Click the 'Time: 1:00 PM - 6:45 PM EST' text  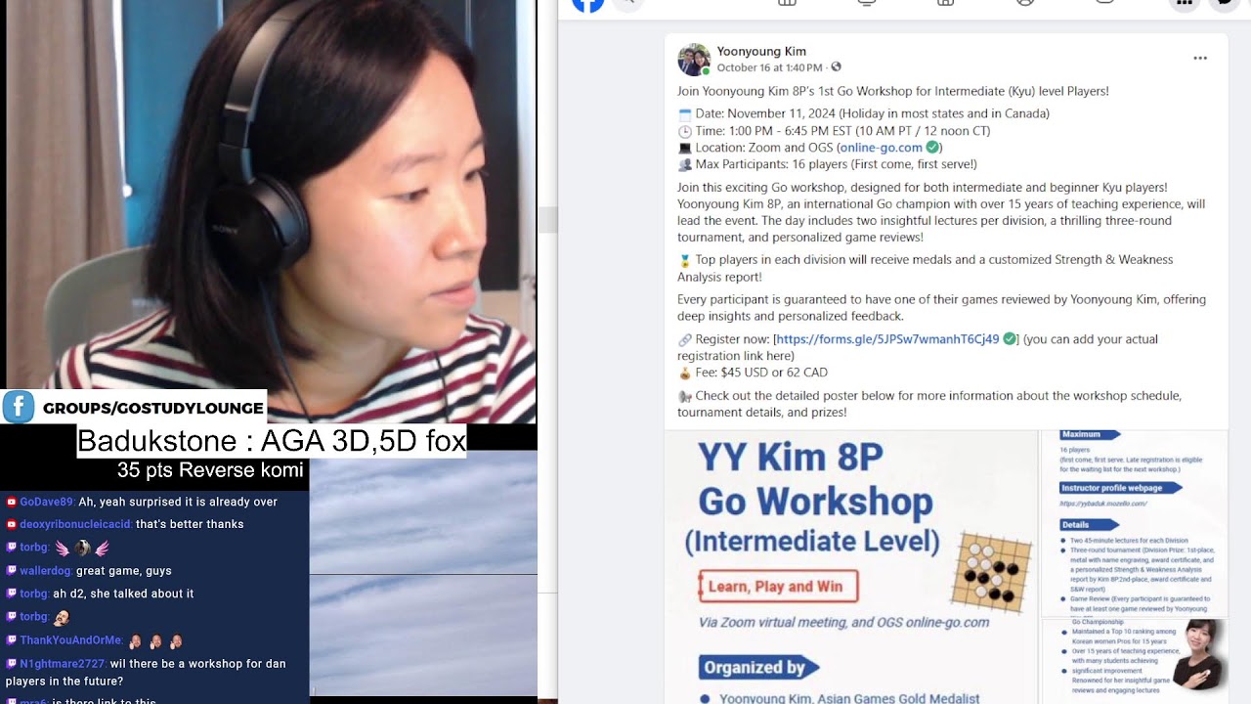[772, 131]
